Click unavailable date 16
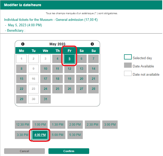 click(x=33, y=79)
